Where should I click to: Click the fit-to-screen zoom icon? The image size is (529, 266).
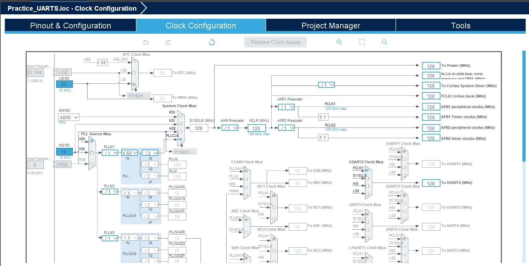362,42
